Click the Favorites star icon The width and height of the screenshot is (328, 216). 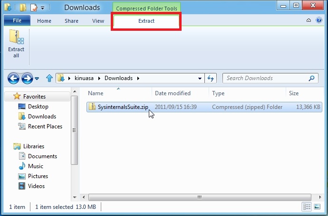(x=17, y=96)
